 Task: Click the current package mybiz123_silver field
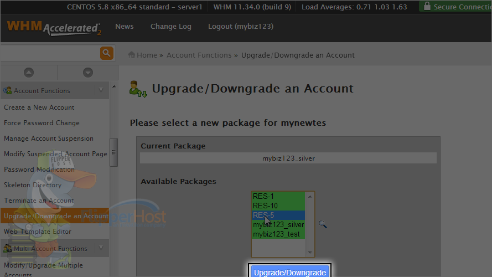click(288, 158)
